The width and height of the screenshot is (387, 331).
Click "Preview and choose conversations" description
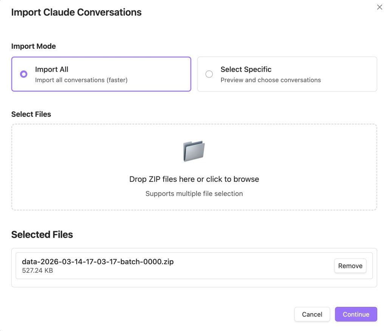click(x=271, y=80)
